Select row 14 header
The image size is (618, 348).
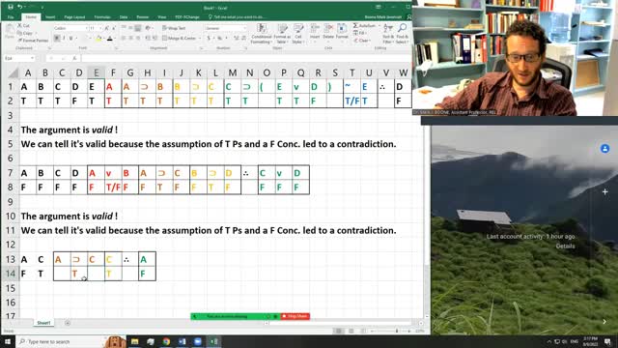(10, 274)
